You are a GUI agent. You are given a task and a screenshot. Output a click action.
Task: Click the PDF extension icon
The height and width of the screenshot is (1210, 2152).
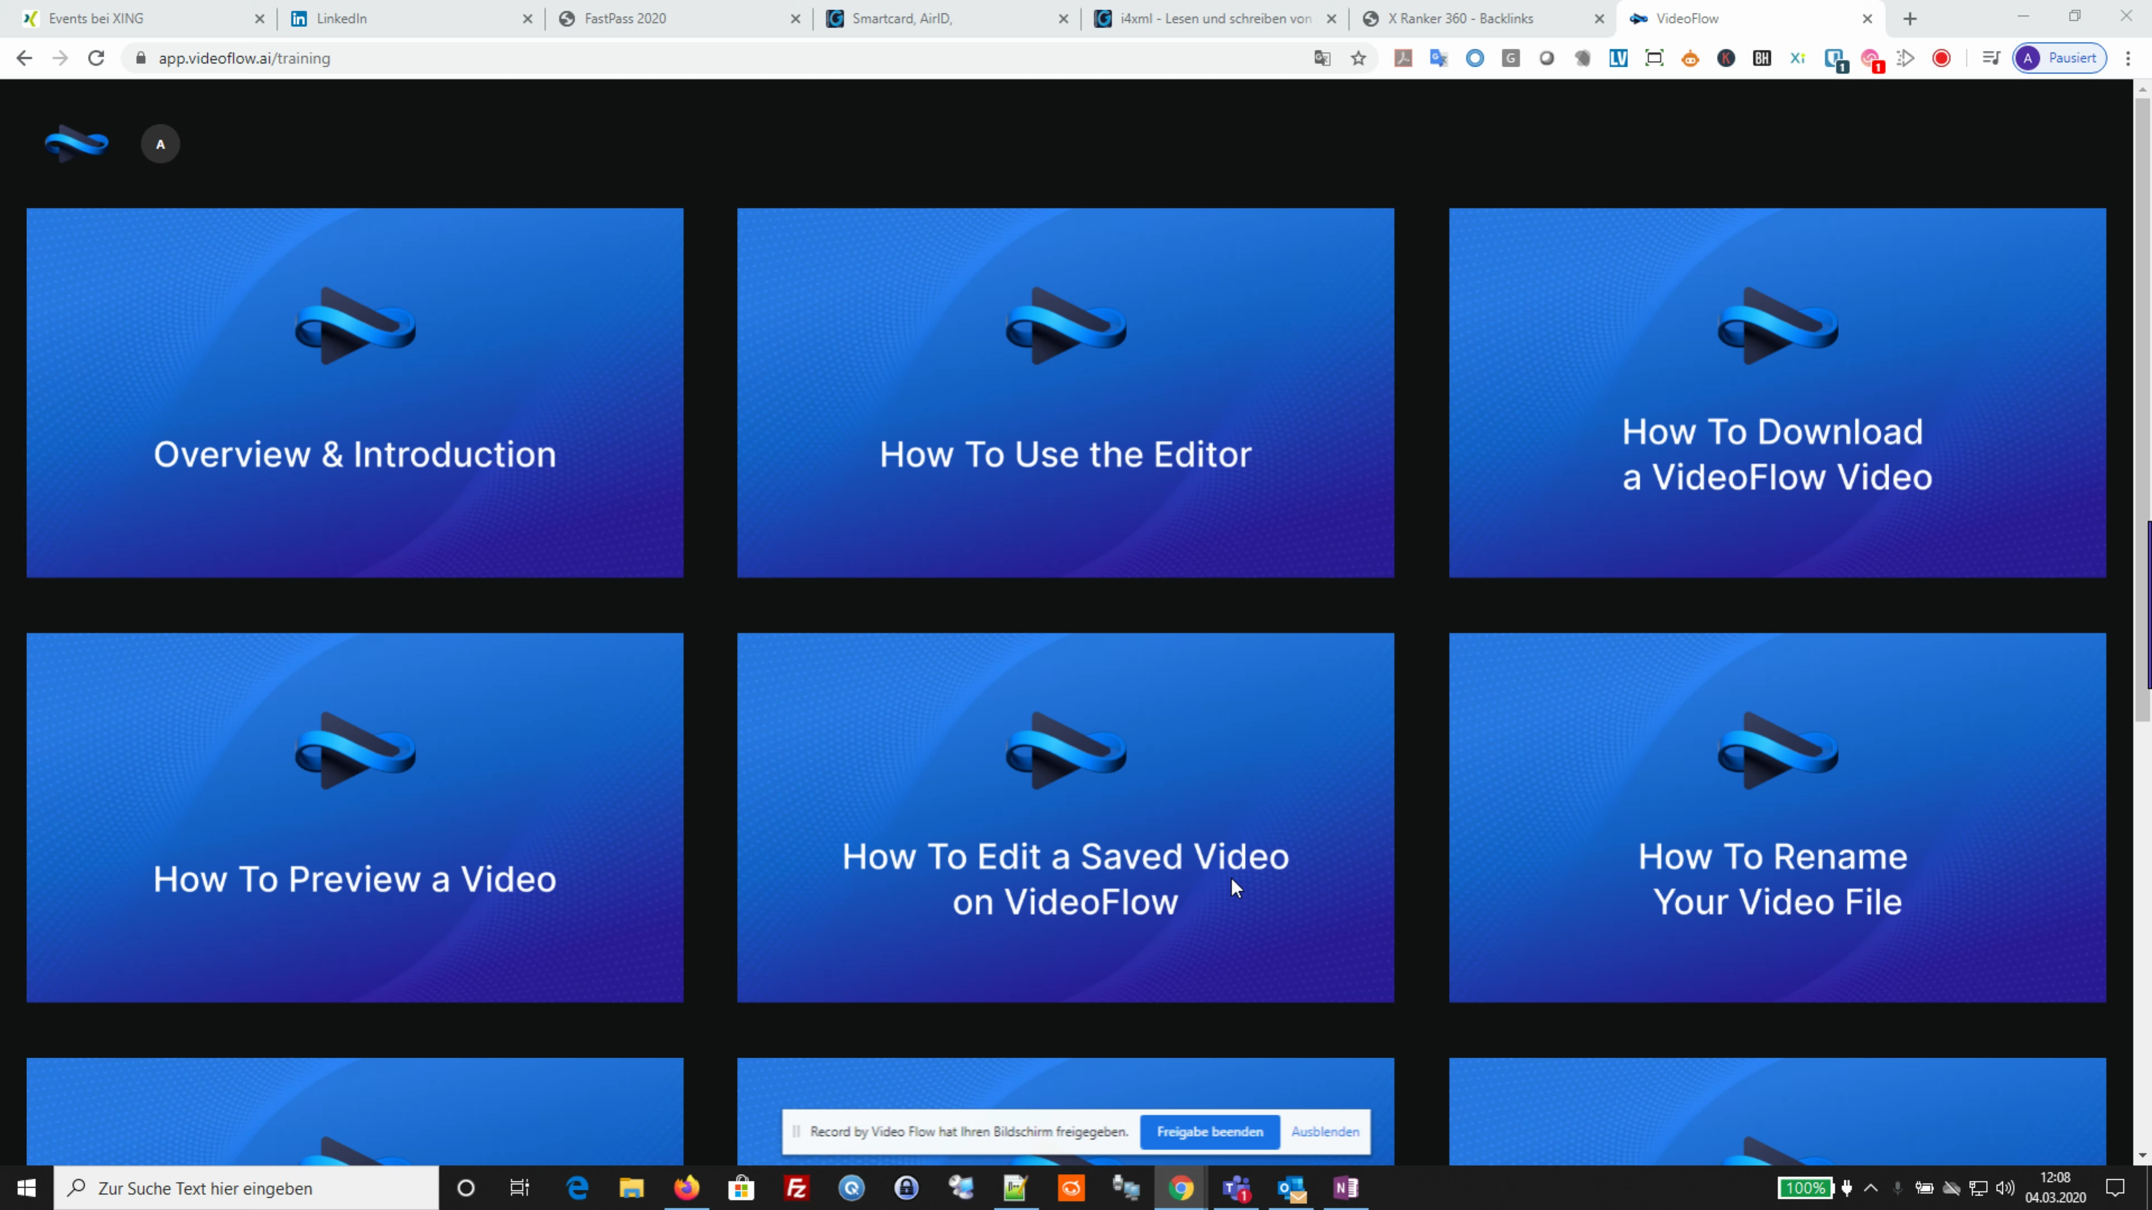[1403, 58]
